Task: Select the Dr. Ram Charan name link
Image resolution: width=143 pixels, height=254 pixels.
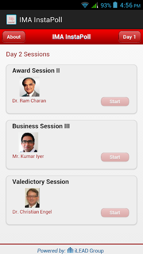Action: (x=29, y=101)
